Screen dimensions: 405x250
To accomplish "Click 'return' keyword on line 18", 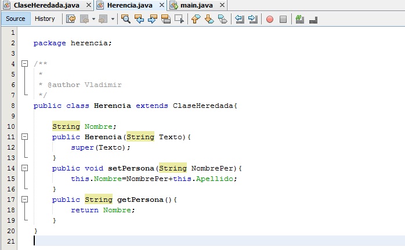I will point(85,210).
